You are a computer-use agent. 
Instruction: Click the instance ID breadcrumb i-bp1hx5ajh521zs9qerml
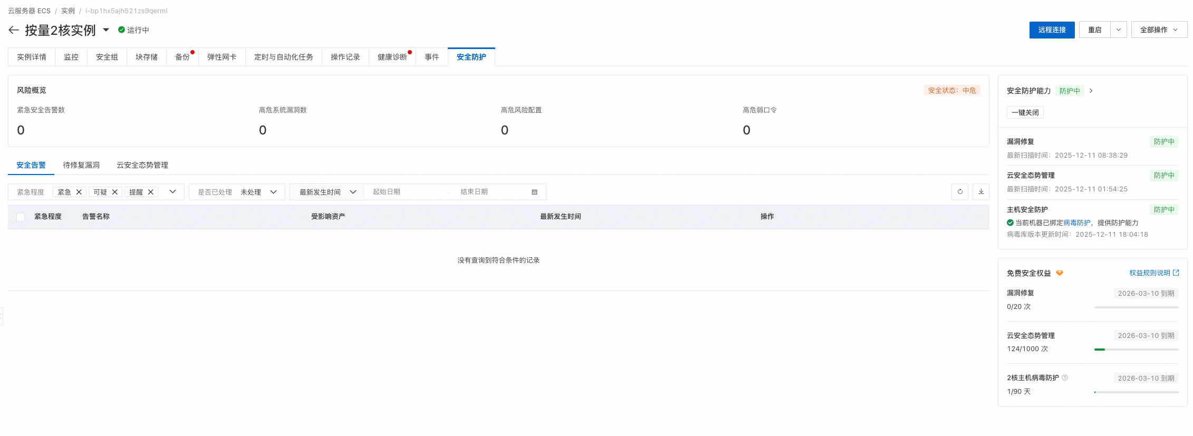[x=127, y=11]
